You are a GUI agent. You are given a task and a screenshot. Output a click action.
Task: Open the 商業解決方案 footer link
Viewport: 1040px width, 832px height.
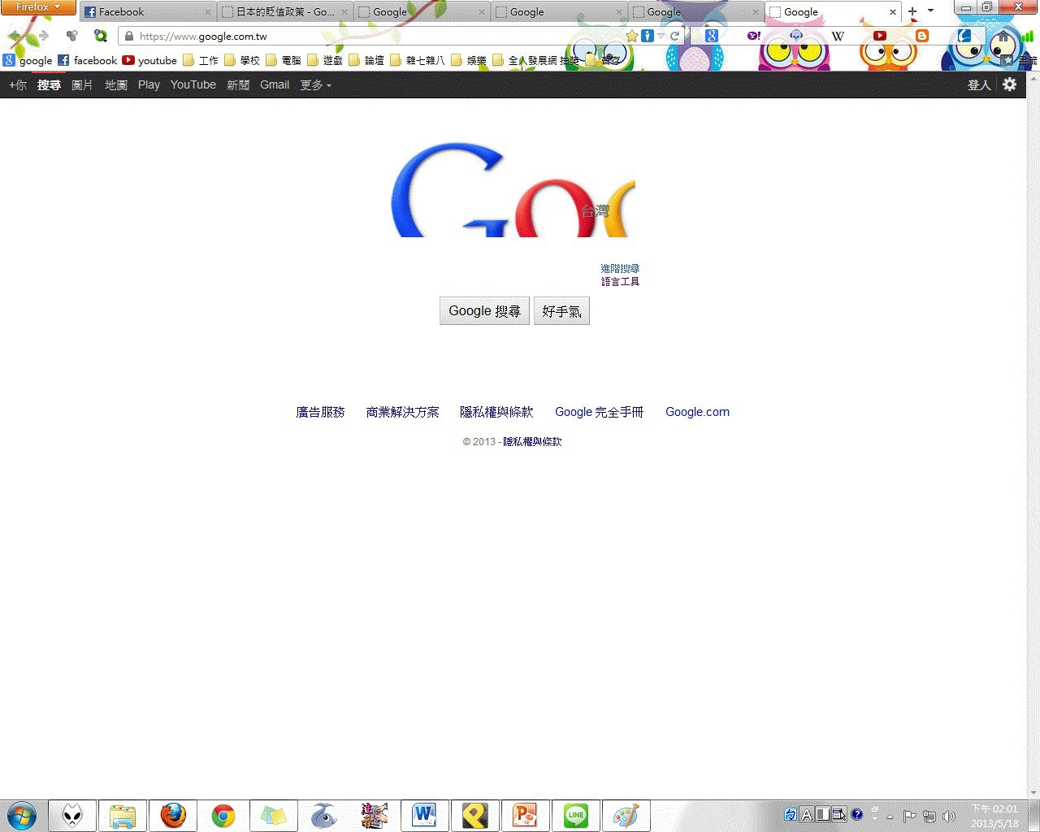click(402, 412)
